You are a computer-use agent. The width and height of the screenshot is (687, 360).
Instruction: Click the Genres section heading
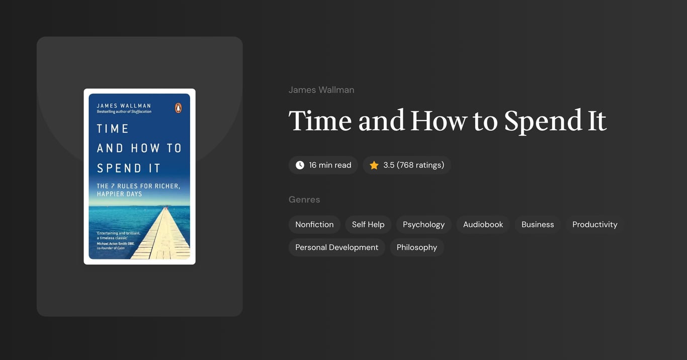point(304,199)
